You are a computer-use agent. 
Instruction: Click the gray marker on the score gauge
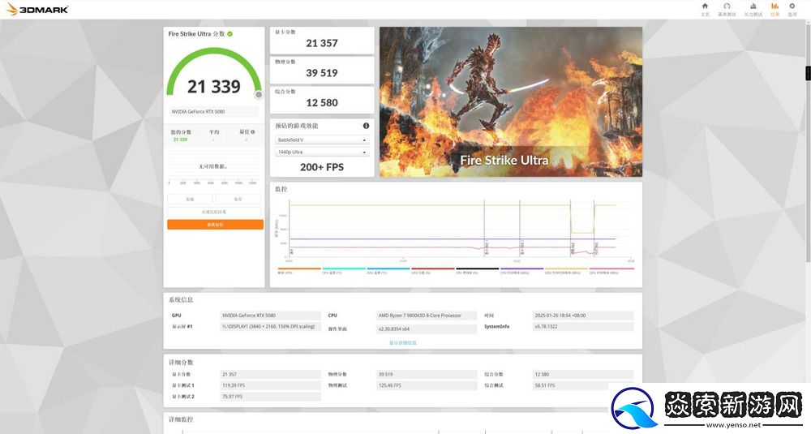pos(259,94)
